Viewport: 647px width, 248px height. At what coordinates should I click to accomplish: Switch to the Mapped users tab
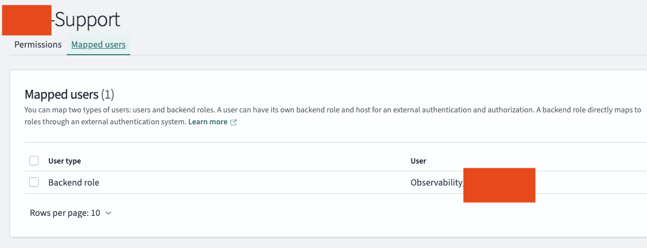[98, 45]
